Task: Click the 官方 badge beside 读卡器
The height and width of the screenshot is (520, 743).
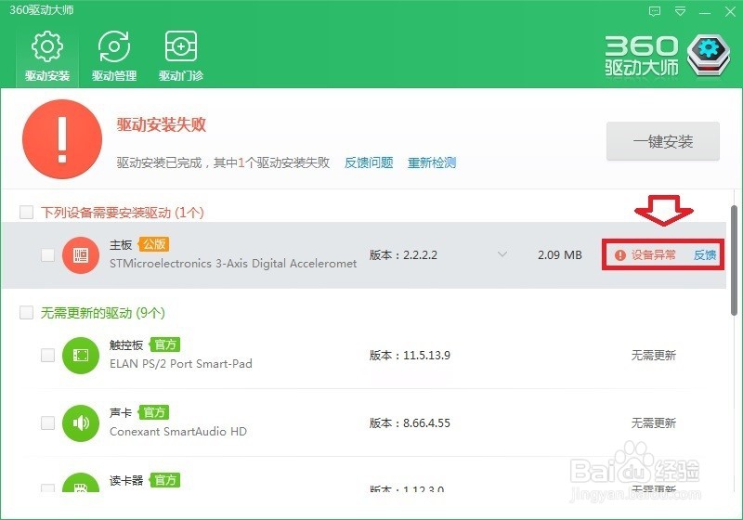Action: 165,480
